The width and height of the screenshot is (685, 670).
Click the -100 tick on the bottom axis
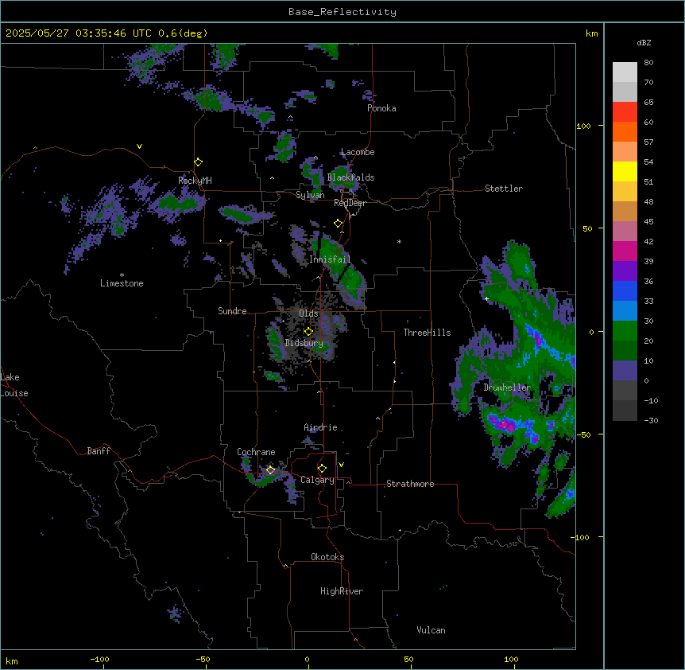[99, 659]
